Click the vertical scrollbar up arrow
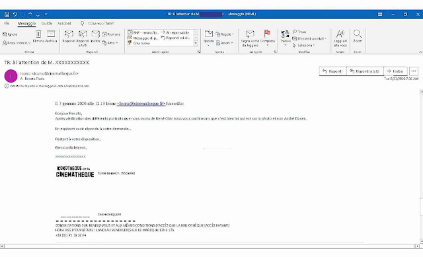This screenshot has width=423, height=257. click(421, 92)
